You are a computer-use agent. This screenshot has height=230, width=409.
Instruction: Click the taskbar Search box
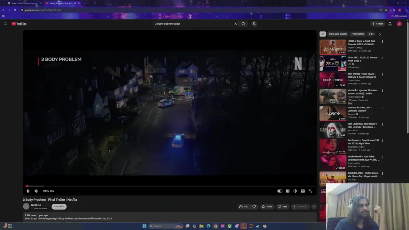click(166, 226)
